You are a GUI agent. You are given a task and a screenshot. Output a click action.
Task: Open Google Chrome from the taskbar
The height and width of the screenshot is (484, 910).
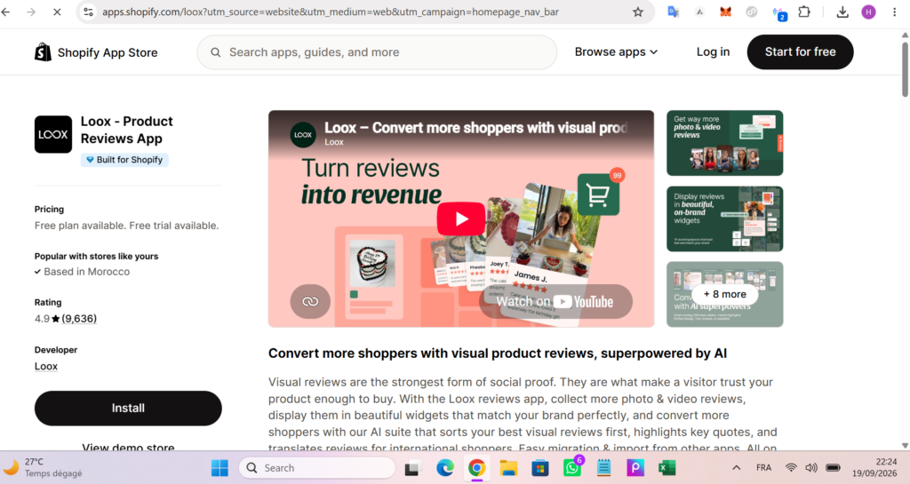click(x=476, y=468)
